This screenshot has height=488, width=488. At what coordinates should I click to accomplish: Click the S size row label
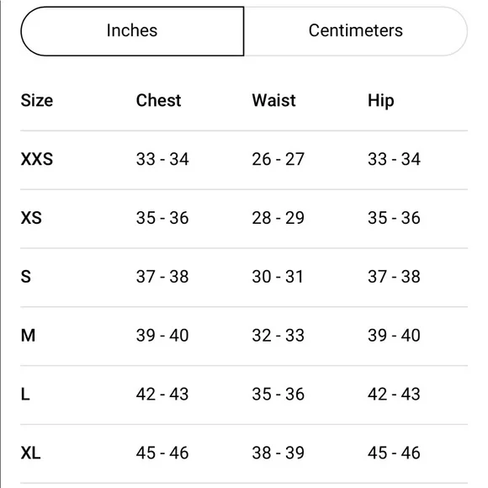coord(26,276)
